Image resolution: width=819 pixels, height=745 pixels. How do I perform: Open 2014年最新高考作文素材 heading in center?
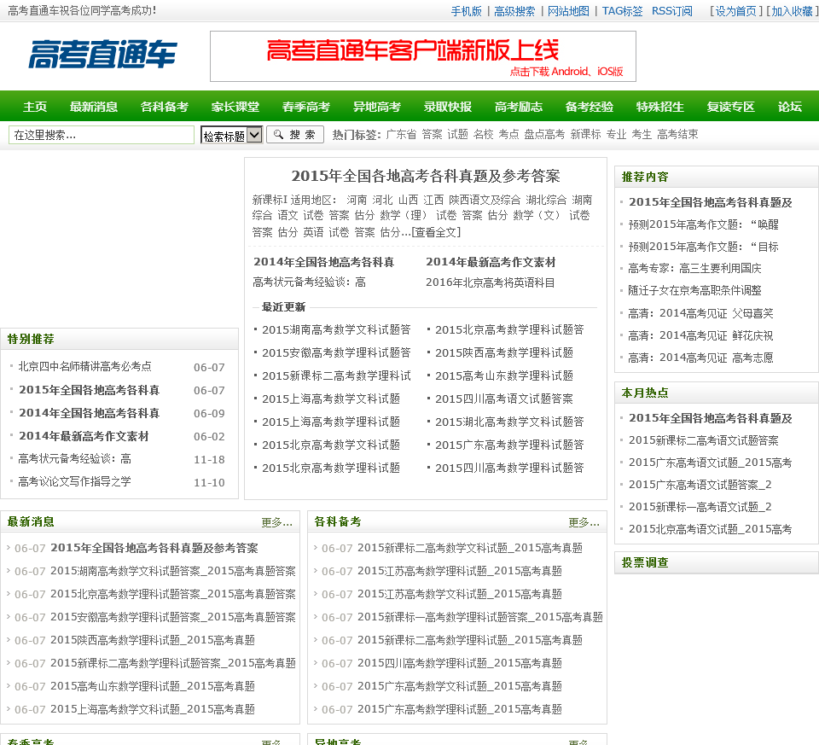[x=491, y=262]
